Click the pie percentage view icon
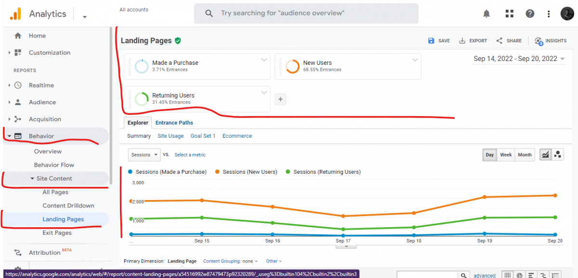Screen dimensions: 578x278 click(x=519, y=275)
